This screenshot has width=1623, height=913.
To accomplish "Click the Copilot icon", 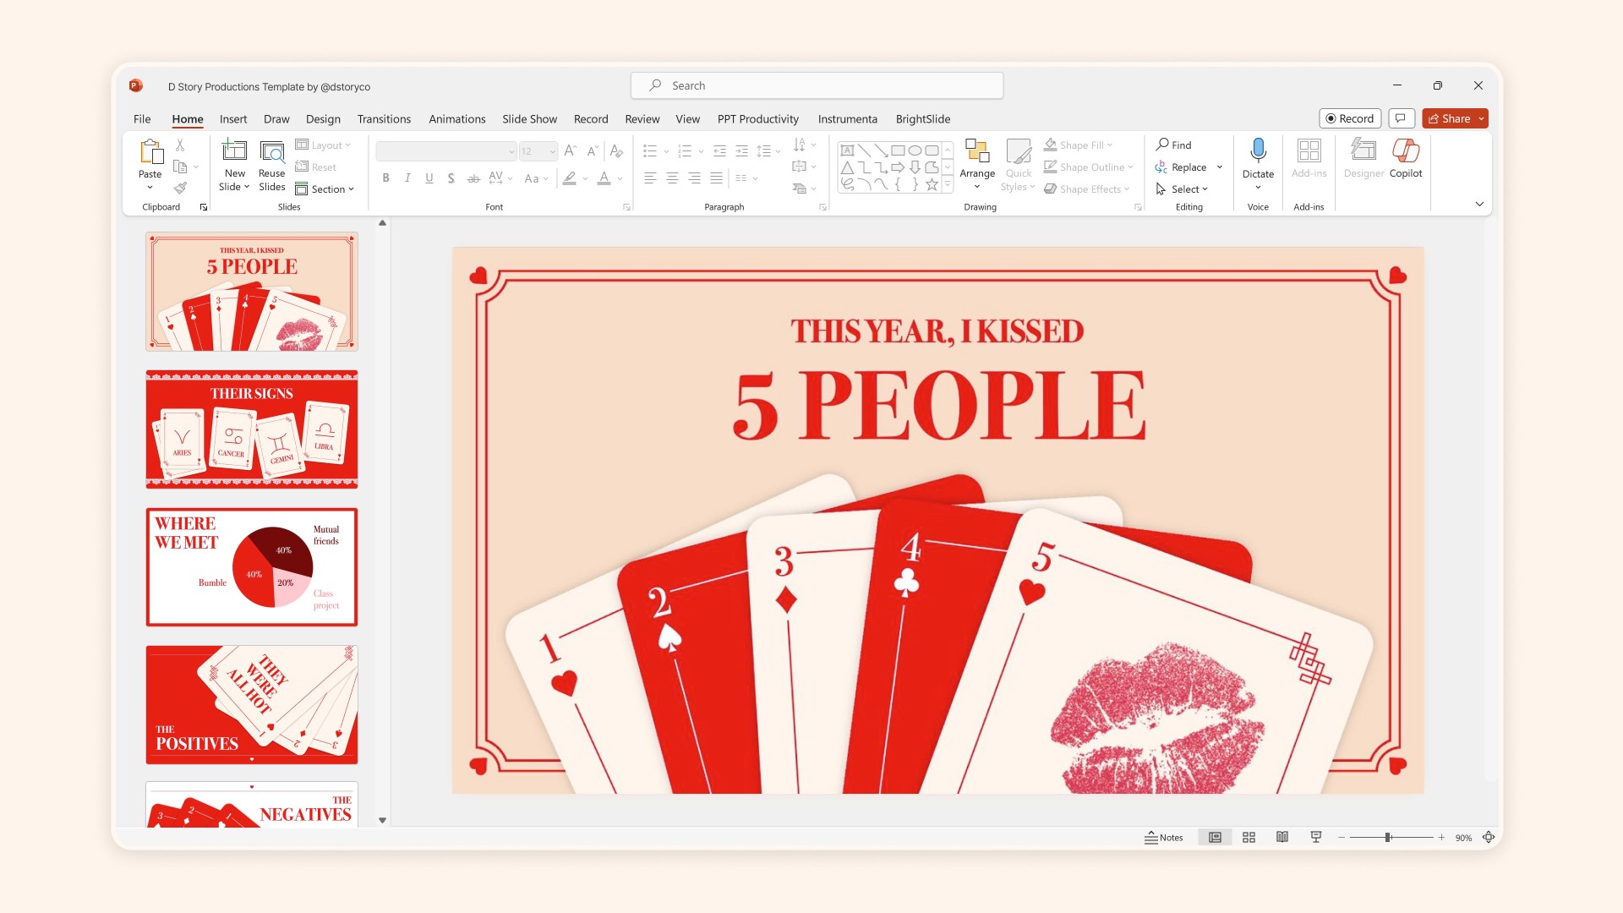I will pyautogui.click(x=1405, y=152).
